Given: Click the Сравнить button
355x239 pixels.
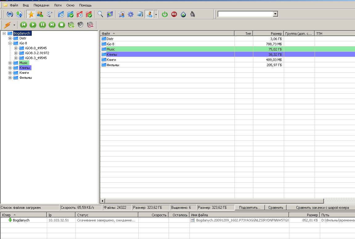Looking at the screenshot, I should coord(276,208).
